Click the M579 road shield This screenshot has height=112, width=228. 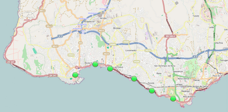click(x=148, y=51)
